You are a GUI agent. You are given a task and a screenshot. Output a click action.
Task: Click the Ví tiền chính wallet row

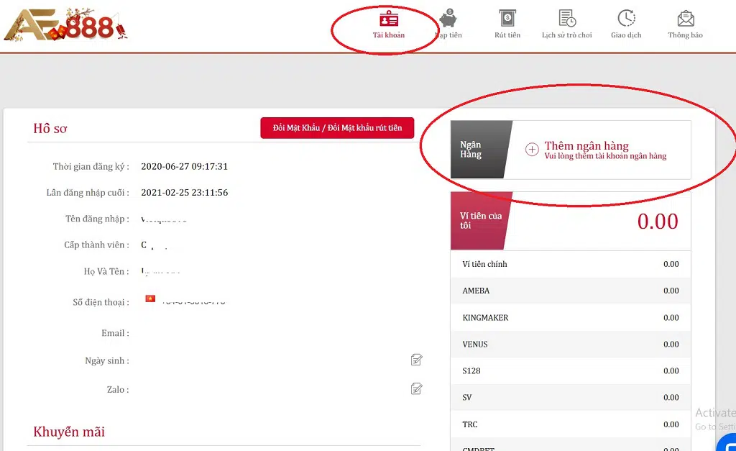coord(570,264)
